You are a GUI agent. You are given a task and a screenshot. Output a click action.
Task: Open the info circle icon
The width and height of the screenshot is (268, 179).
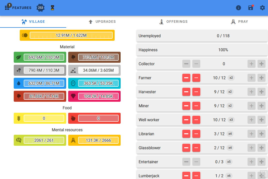[239, 8]
